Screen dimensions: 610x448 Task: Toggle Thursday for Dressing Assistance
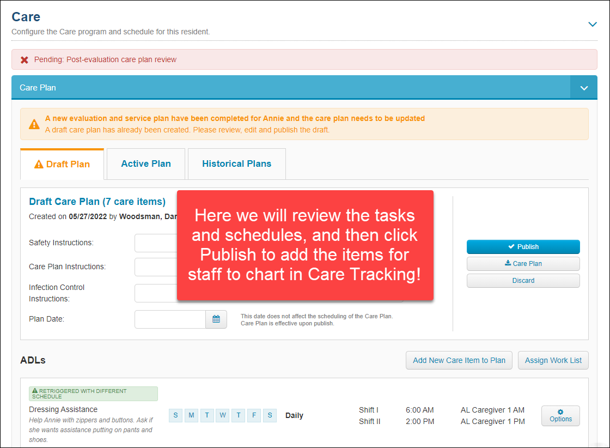[x=239, y=415]
